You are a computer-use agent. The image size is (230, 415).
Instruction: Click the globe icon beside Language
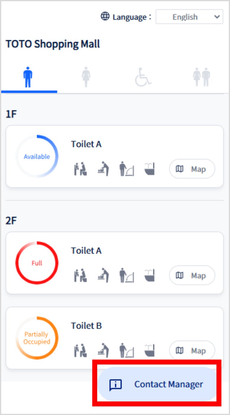point(105,17)
